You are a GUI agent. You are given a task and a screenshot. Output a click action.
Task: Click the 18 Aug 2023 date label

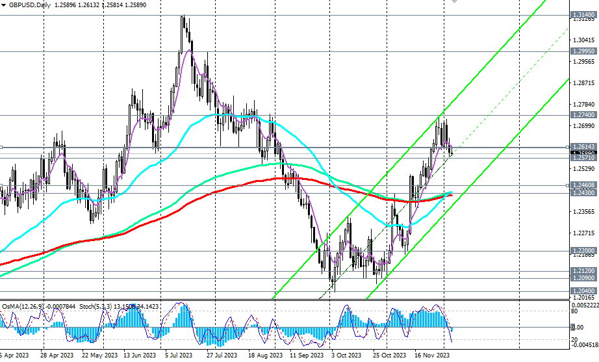[x=266, y=355]
